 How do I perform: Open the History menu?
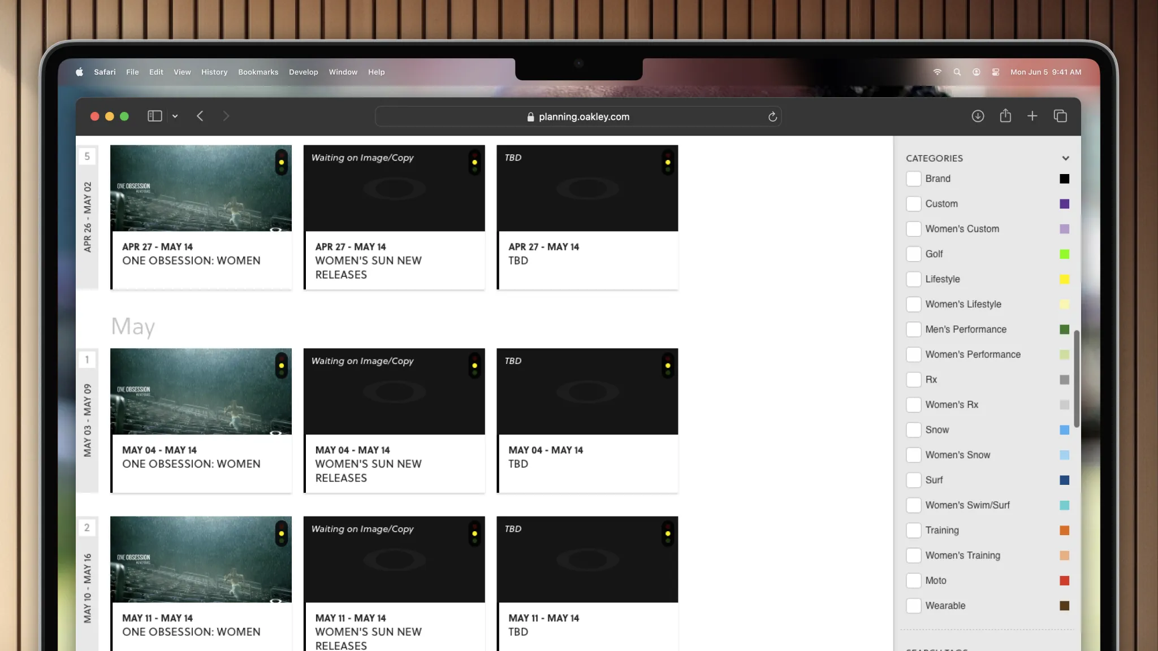coord(214,72)
